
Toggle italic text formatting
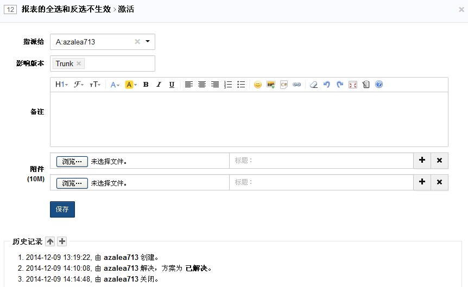pos(159,85)
